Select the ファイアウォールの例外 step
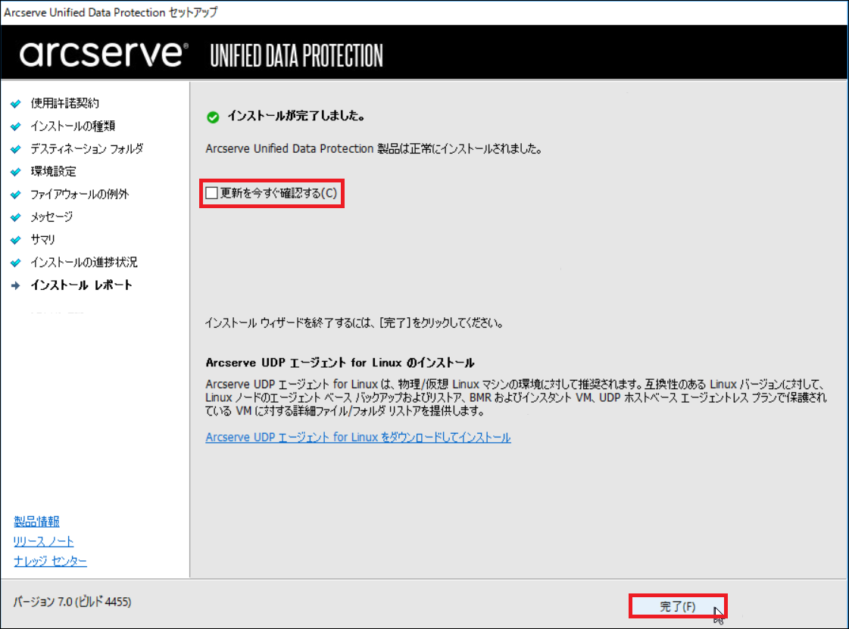Viewport: 849px width, 629px height. [x=80, y=194]
